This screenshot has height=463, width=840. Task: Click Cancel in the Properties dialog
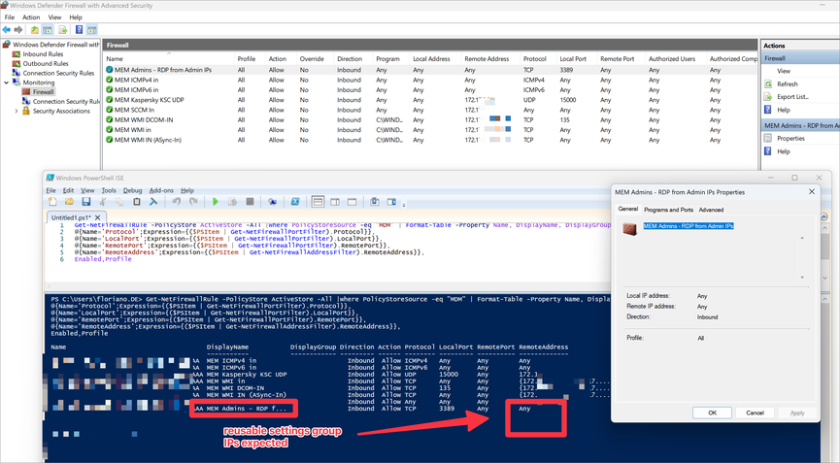tap(755, 413)
